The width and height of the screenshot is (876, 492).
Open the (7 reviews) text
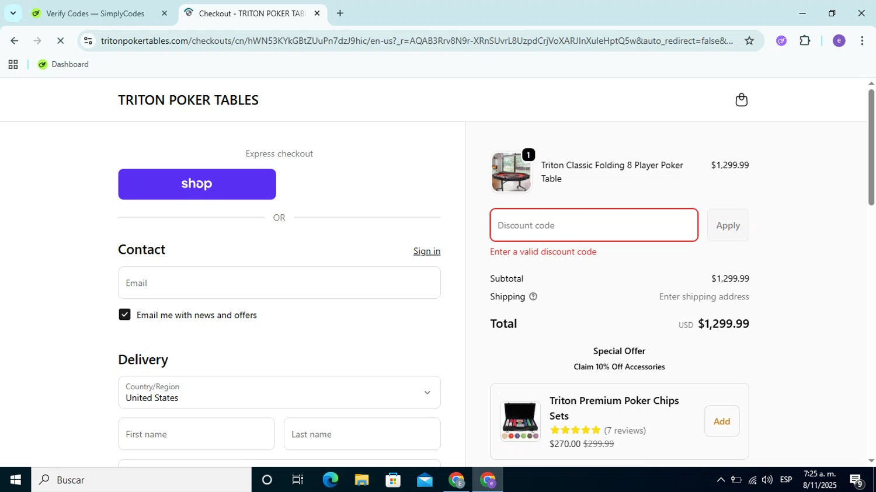[x=625, y=431]
